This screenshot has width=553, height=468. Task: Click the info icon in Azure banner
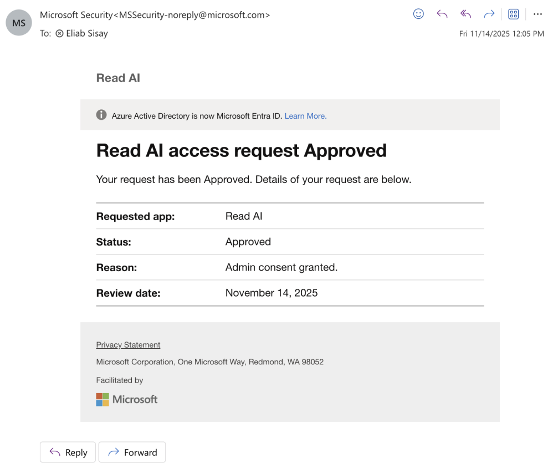tap(101, 115)
